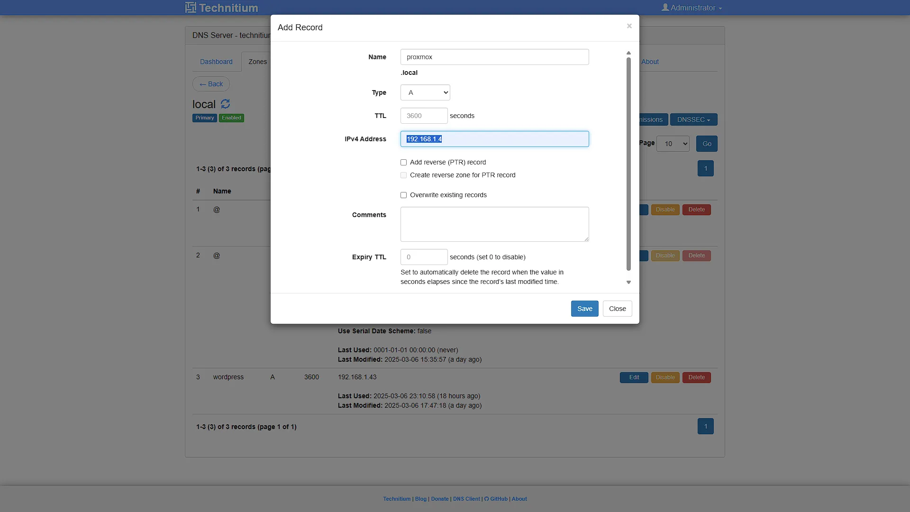The image size is (910, 512).
Task: Enable Add reverse (PTR) record checkbox
Action: [x=403, y=163]
